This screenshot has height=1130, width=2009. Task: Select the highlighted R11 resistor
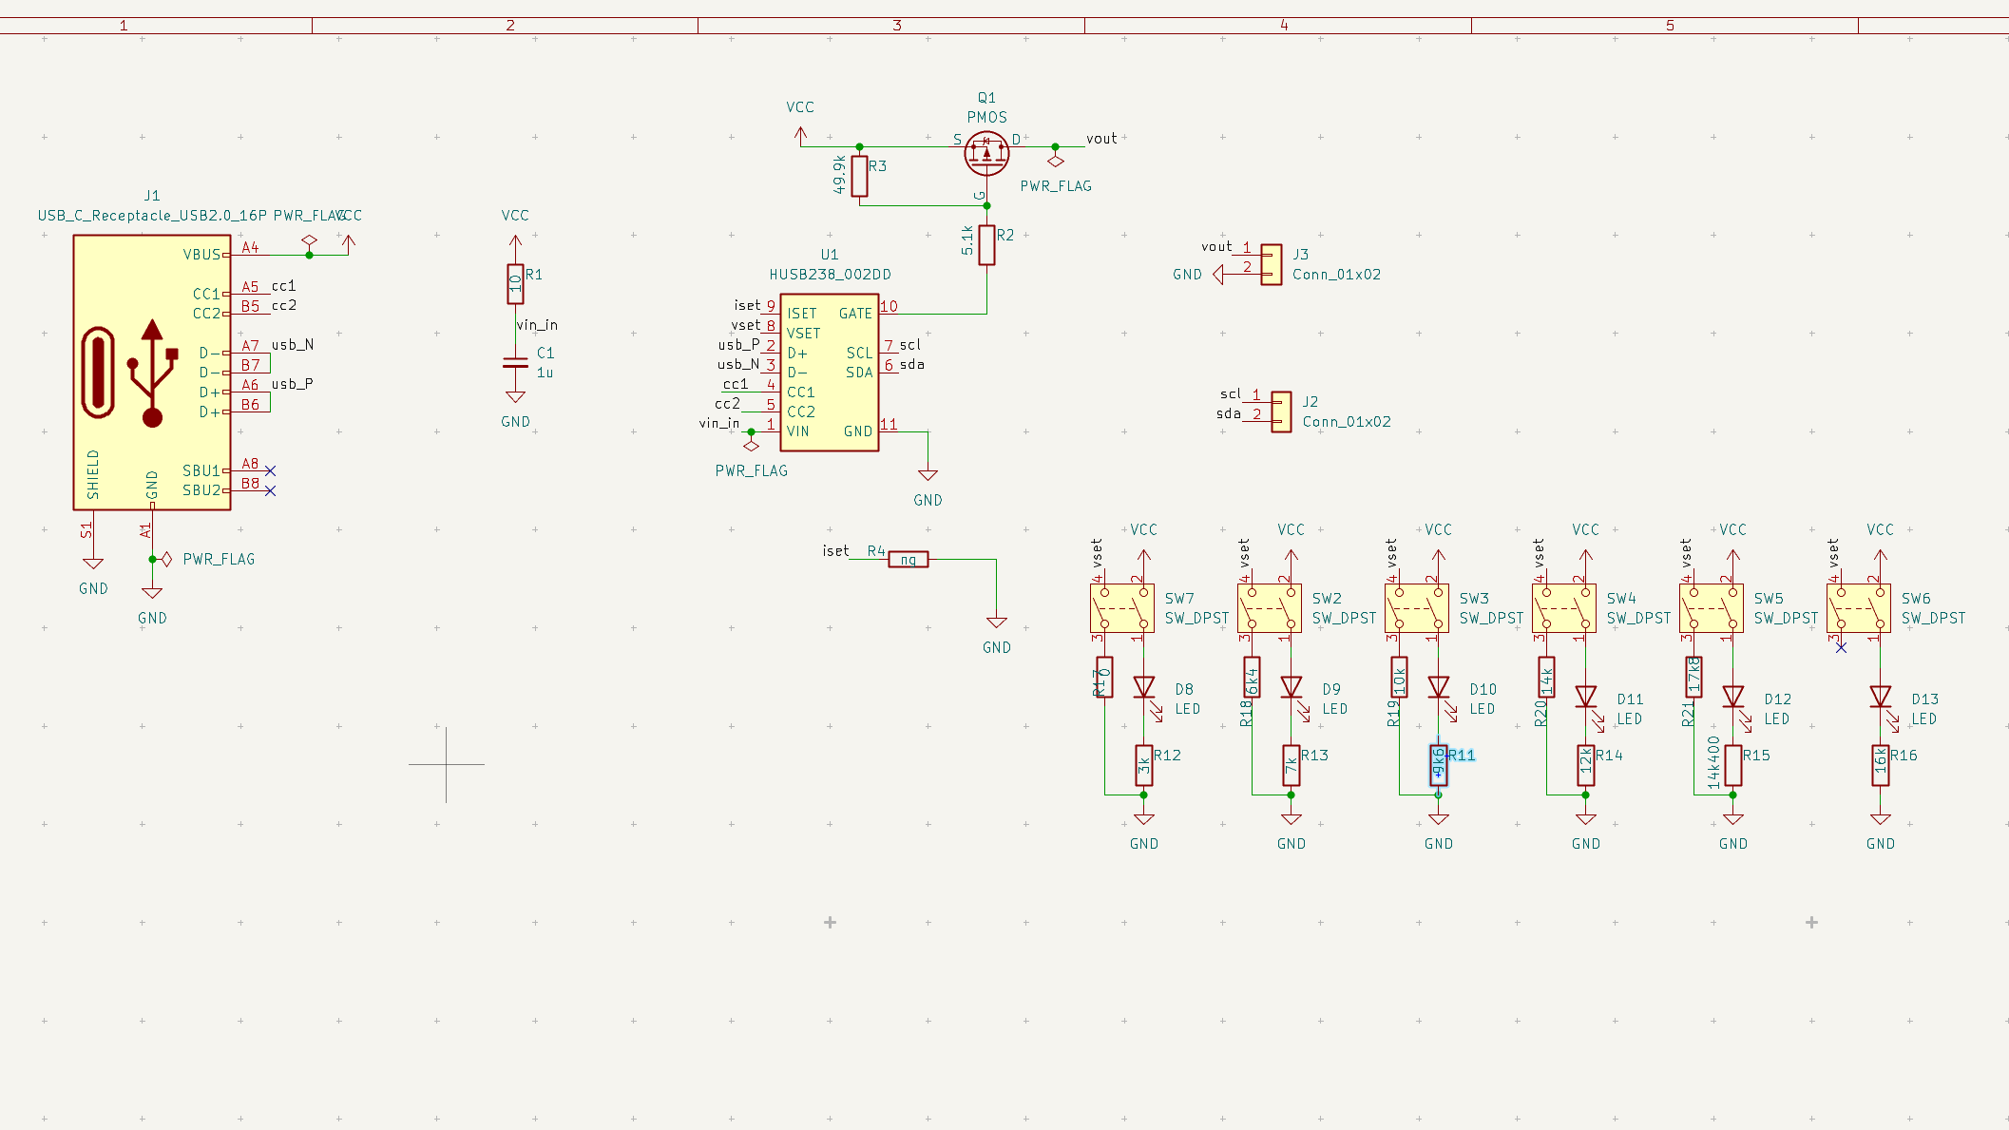click(1439, 764)
